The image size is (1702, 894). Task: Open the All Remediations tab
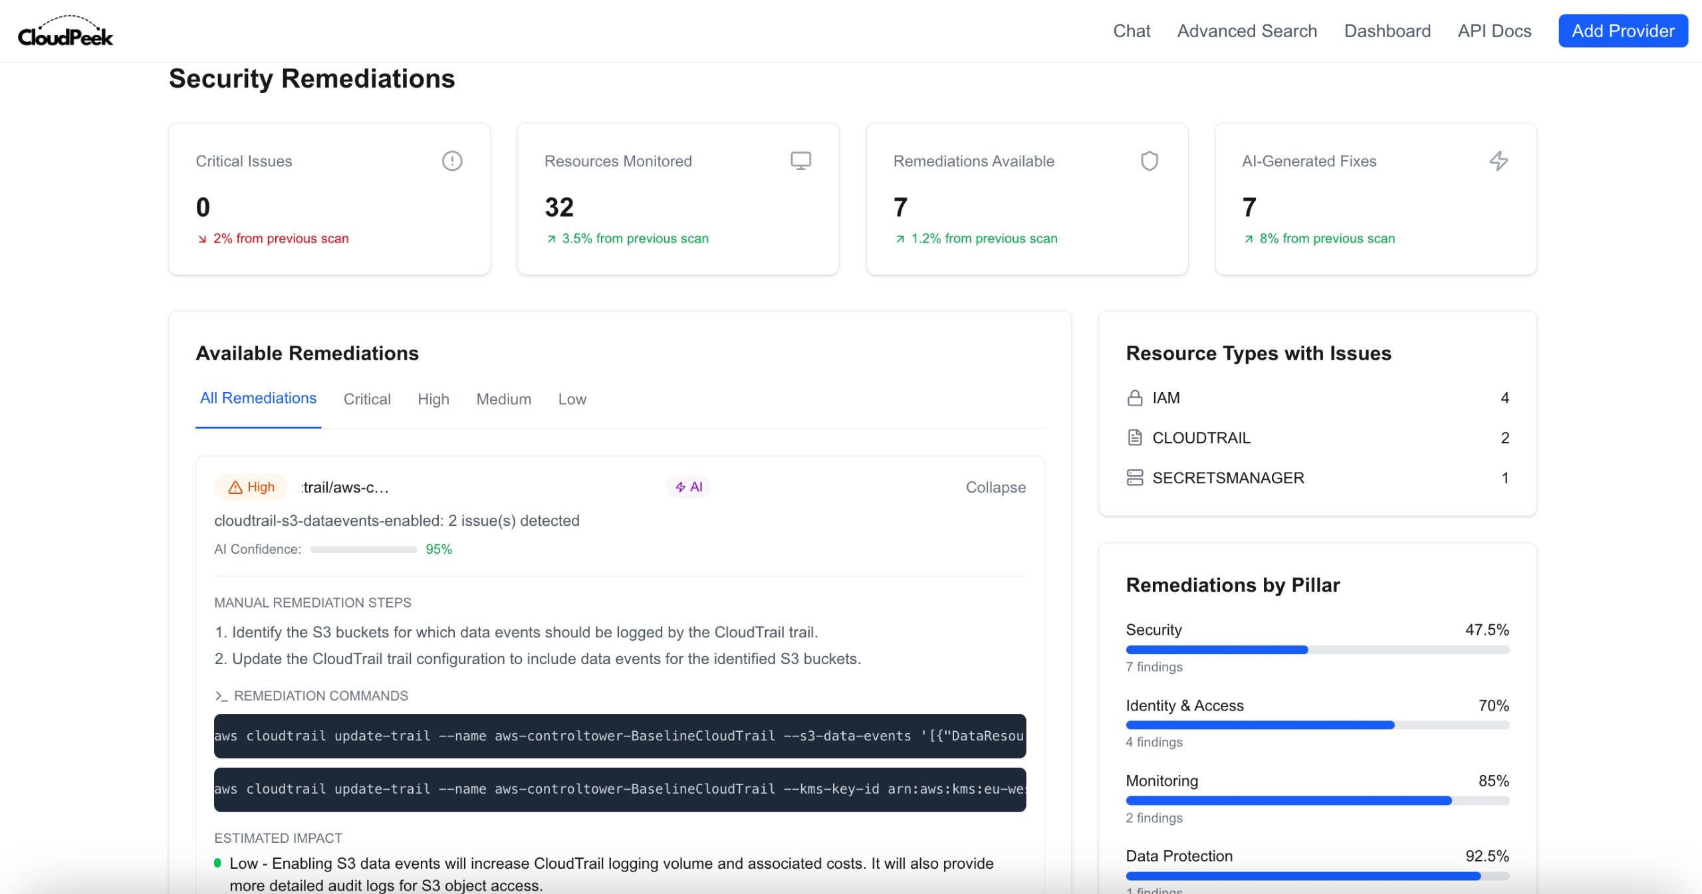point(258,398)
